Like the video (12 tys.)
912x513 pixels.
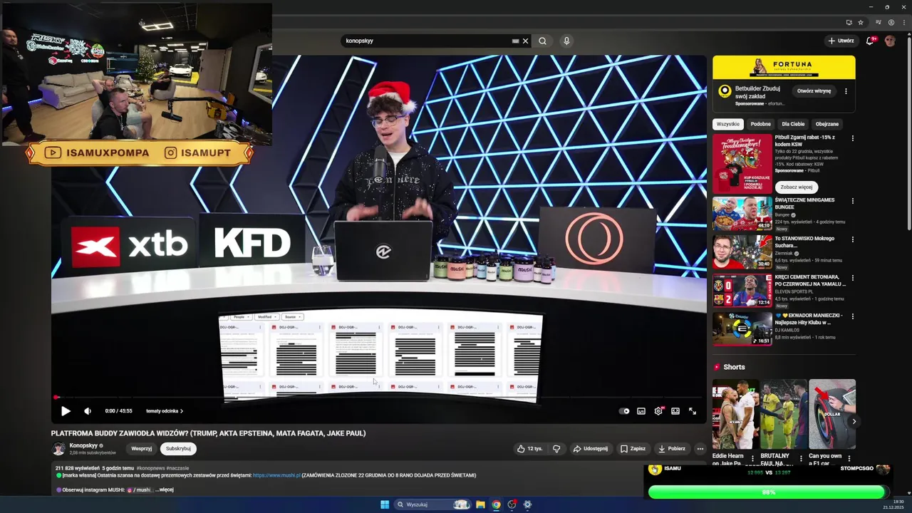pyautogui.click(x=529, y=449)
